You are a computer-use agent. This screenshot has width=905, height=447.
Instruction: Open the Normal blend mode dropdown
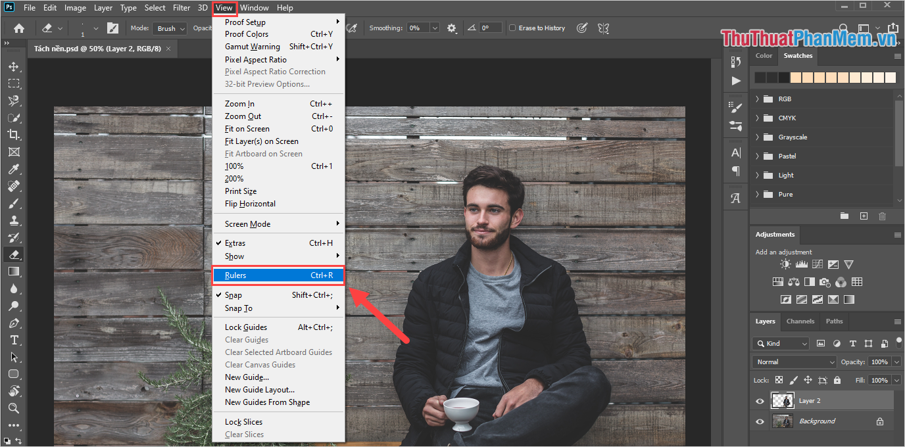click(795, 362)
